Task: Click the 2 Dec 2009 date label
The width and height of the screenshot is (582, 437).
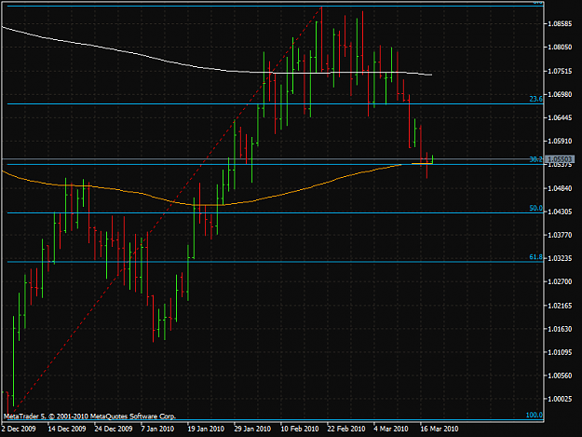Action: click(x=19, y=429)
